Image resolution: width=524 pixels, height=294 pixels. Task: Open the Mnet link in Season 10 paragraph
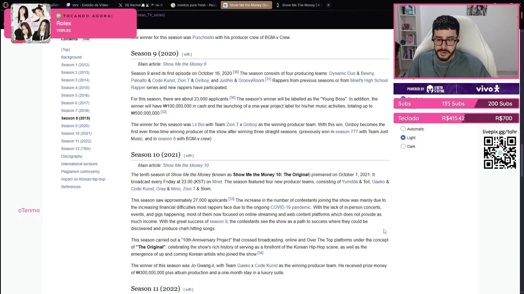tap(217, 182)
